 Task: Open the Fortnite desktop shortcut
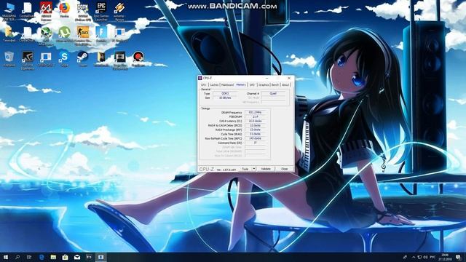coord(101,34)
